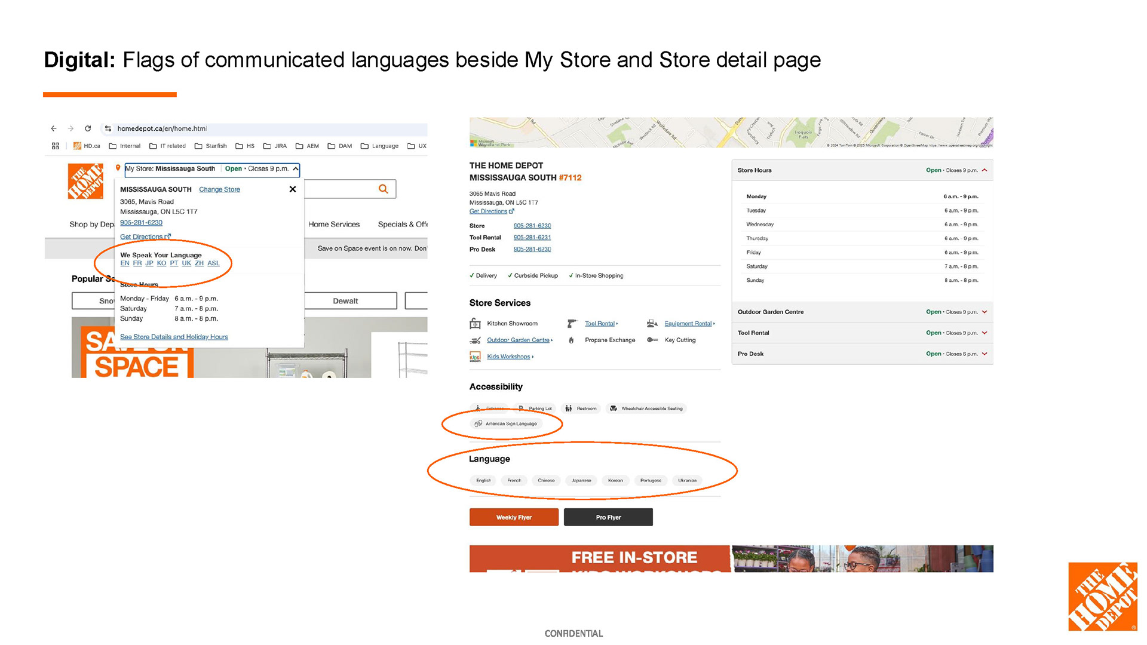
Task: Click the Kitchen Showroom service icon
Action: pos(475,324)
